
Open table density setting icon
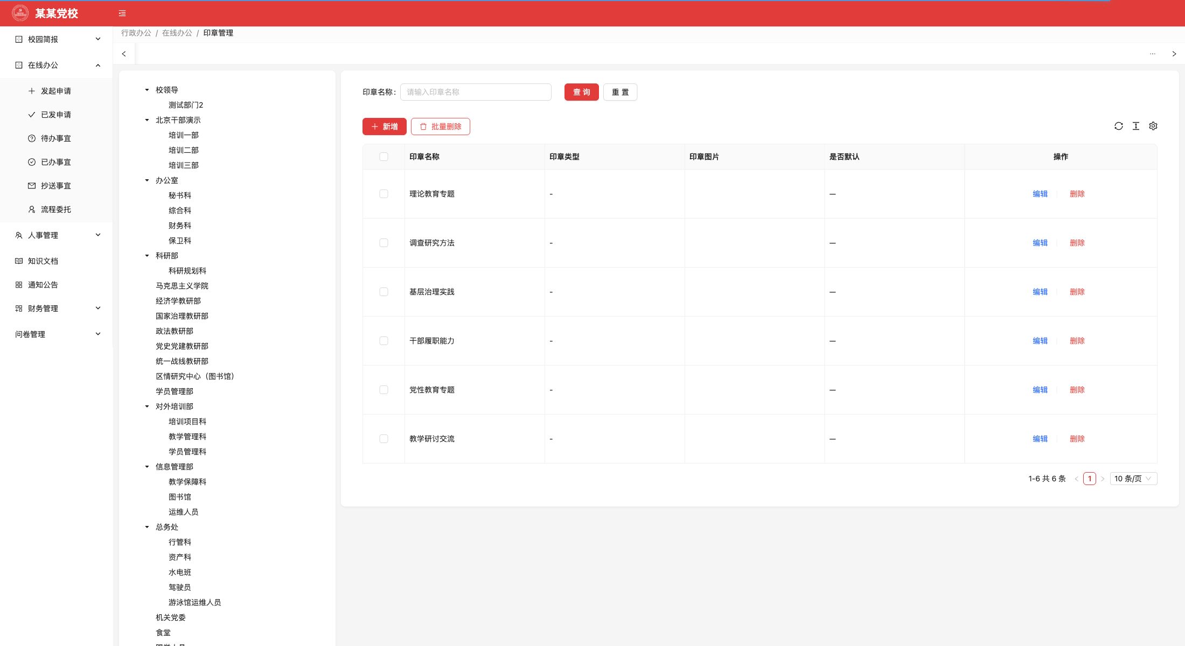[1136, 126]
